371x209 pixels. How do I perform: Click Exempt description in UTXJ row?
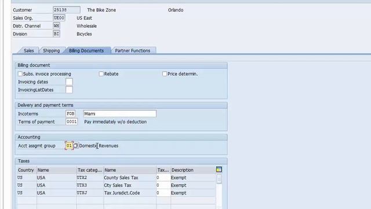(179, 193)
